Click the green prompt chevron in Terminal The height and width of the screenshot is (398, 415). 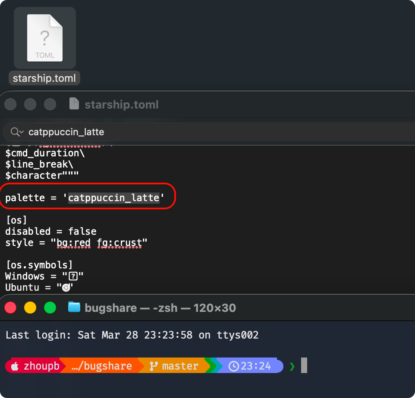click(292, 367)
